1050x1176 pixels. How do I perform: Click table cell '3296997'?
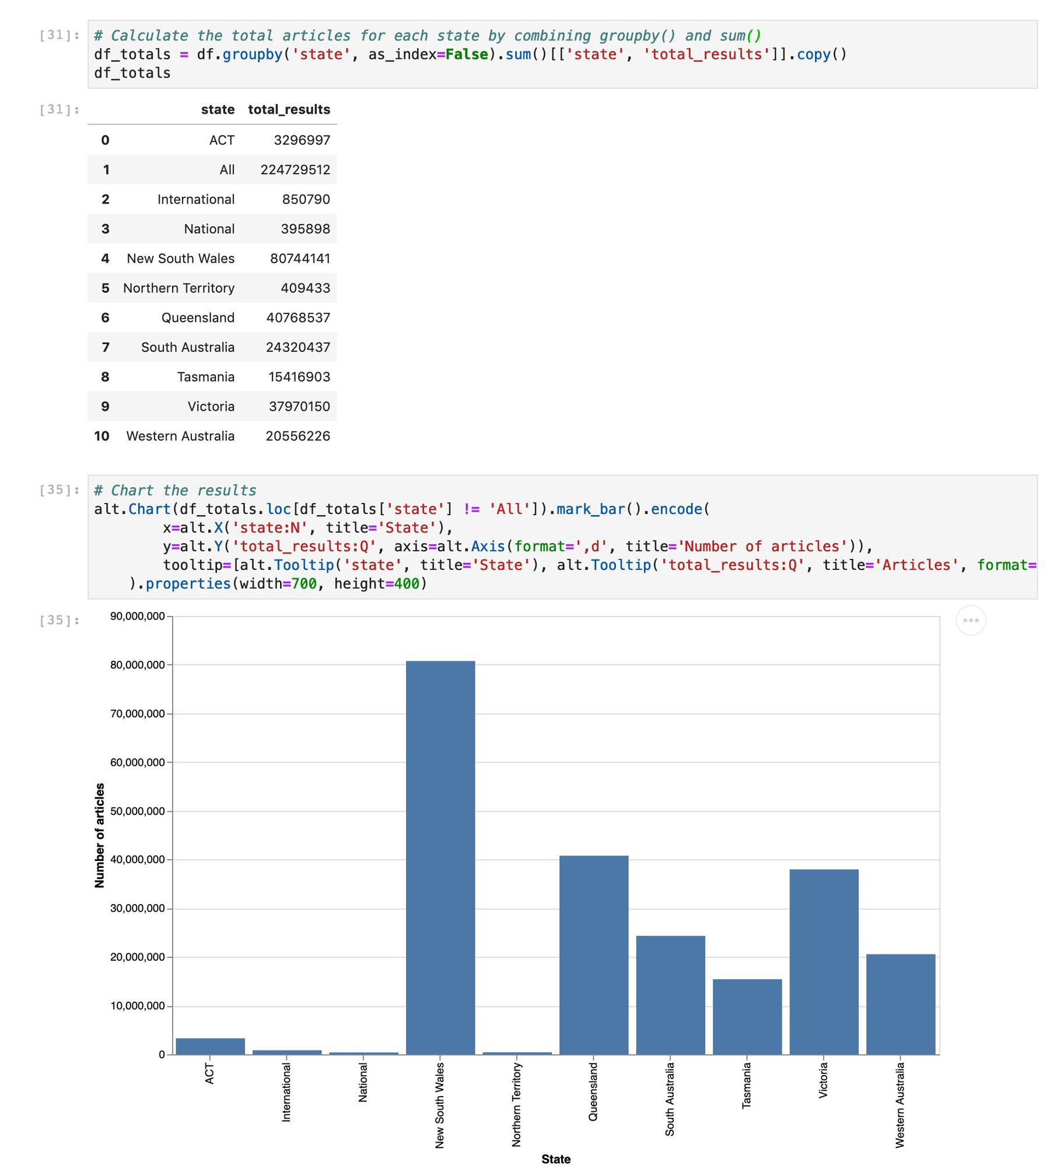click(x=302, y=140)
